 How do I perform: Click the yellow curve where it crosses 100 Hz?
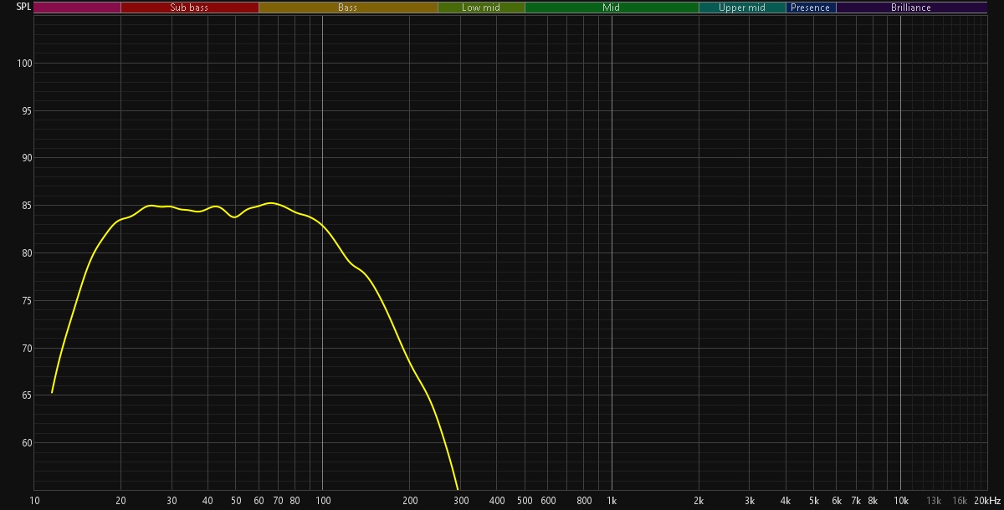323,227
